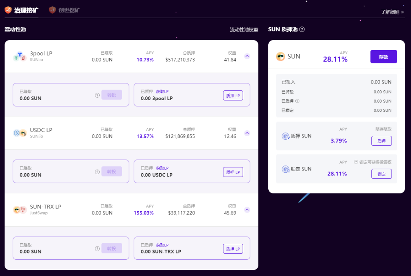Screen dimensions: 411x276
Task: Click the 0.00 USDC LP staked amount
Action: [156, 175]
